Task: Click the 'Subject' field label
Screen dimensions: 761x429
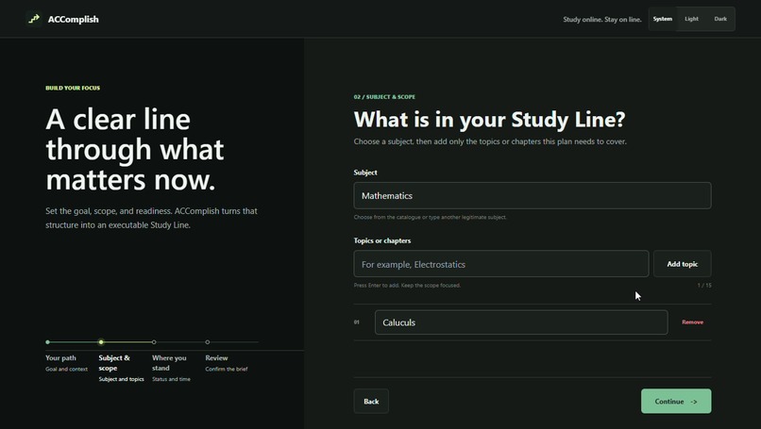Action: click(365, 173)
